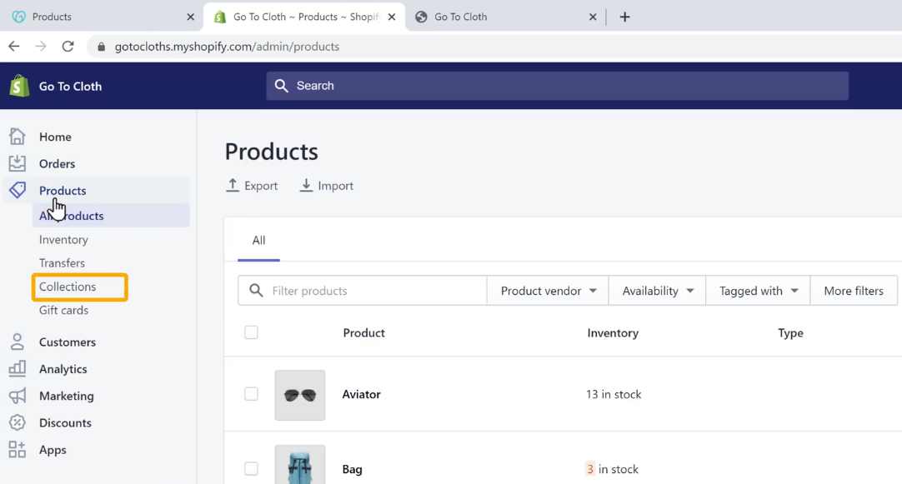Open Home in the sidebar
This screenshot has height=484, width=902.
pyautogui.click(x=55, y=137)
